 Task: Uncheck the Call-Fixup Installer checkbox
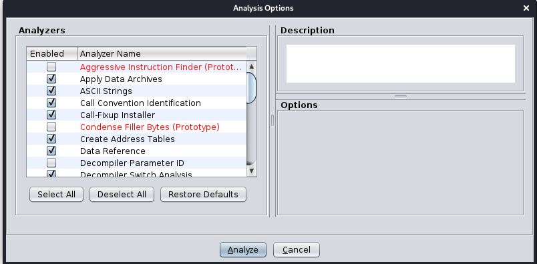click(51, 115)
